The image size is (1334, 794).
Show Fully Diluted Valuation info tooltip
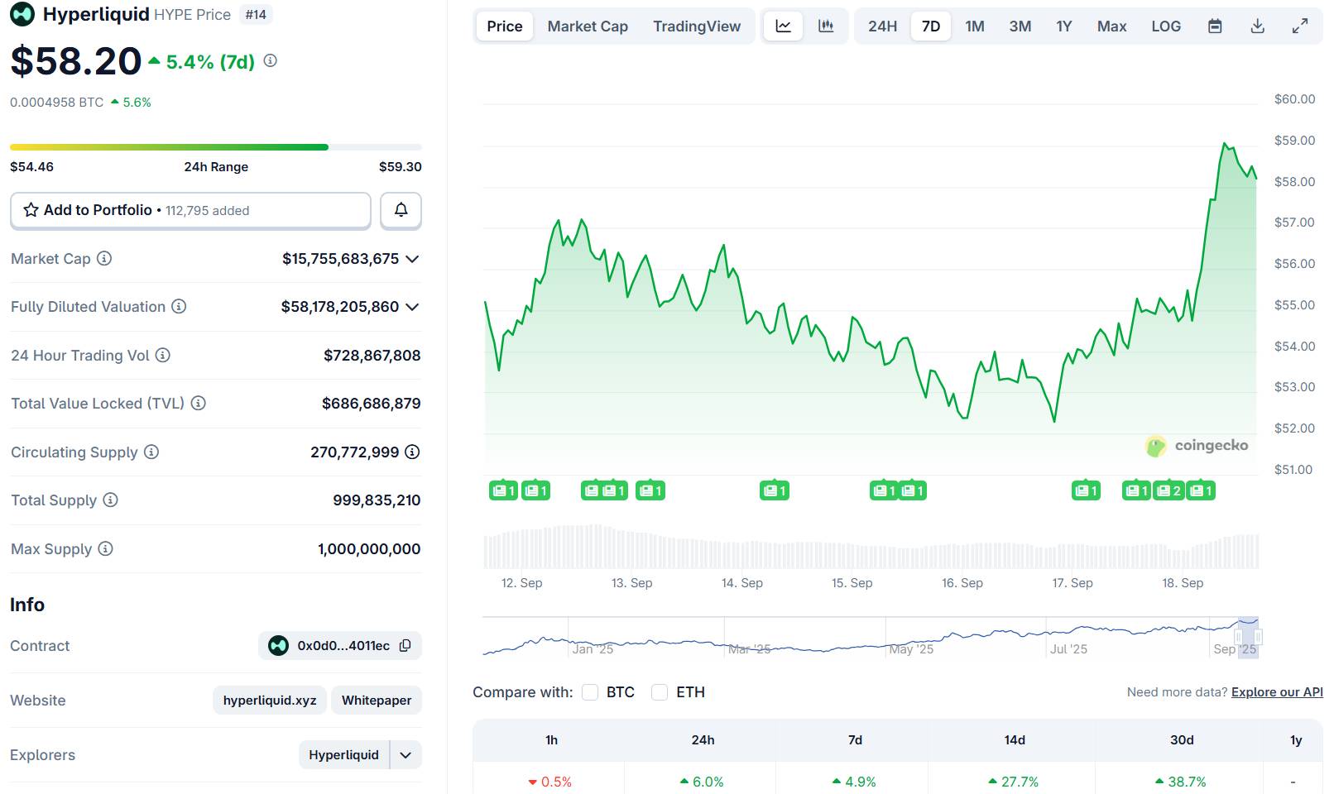point(179,306)
